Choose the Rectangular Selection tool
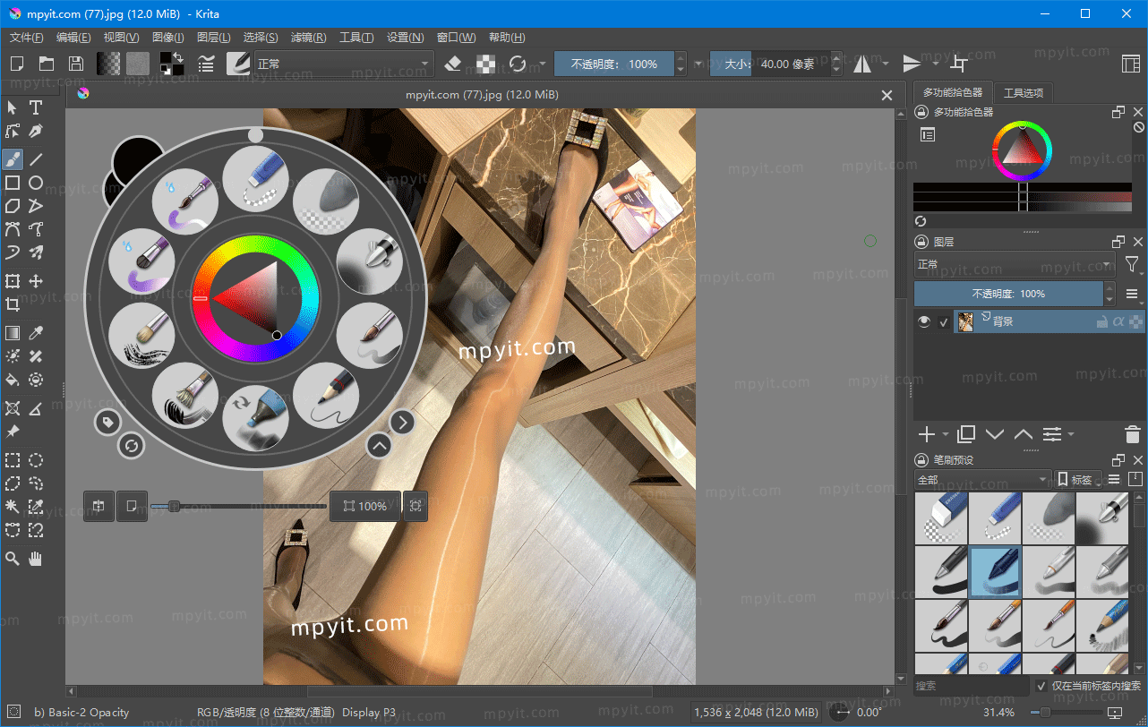 coord(13,460)
